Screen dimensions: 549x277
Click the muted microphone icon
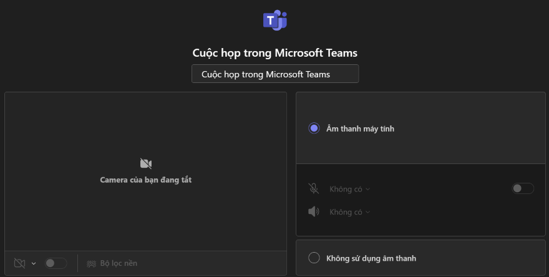[314, 189]
